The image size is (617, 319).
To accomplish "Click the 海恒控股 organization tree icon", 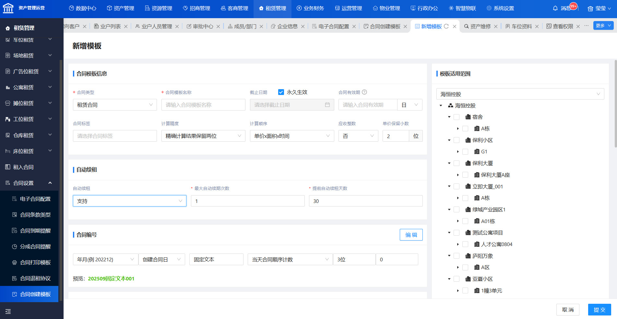I will pyautogui.click(x=450, y=105).
